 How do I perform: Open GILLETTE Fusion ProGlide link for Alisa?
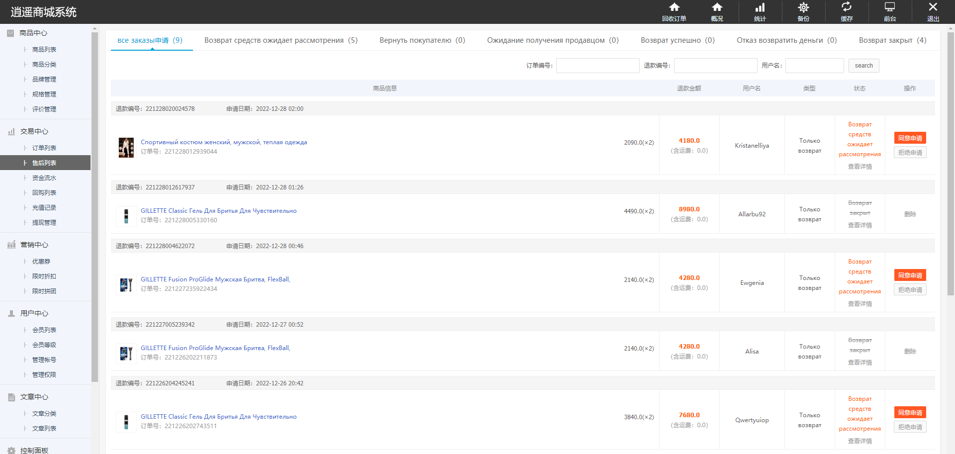pos(215,348)
